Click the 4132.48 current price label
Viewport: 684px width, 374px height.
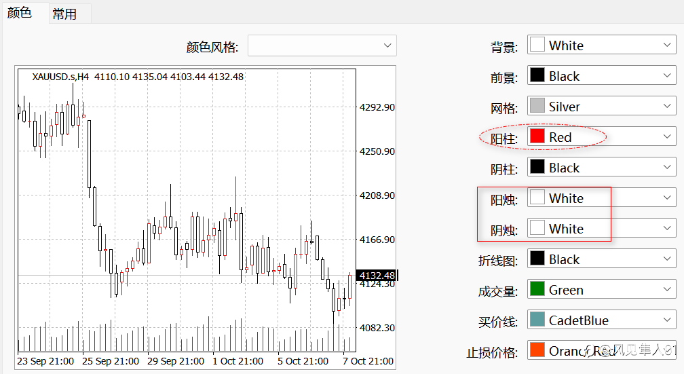point(377,276)
